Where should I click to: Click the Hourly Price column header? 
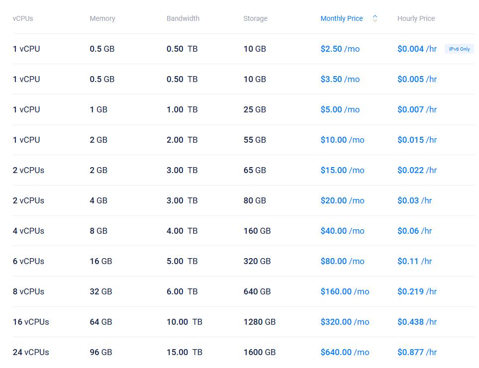(416, 18)
